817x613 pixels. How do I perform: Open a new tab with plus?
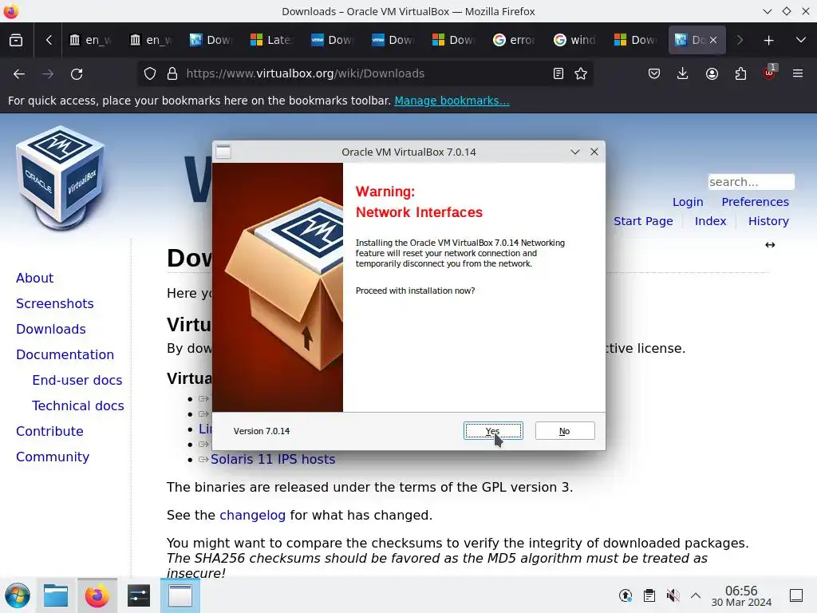pyautogui.click(x=768, y=40)
